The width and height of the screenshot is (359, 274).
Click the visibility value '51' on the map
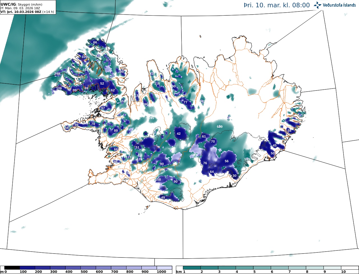pos(137,147)
